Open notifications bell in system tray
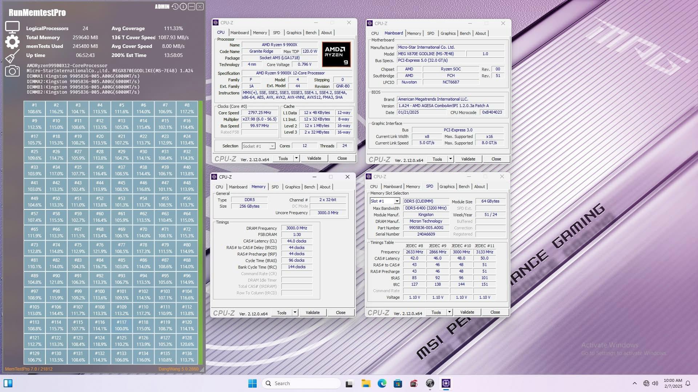This screenshot has height=392, width=698. pos(688,383)
